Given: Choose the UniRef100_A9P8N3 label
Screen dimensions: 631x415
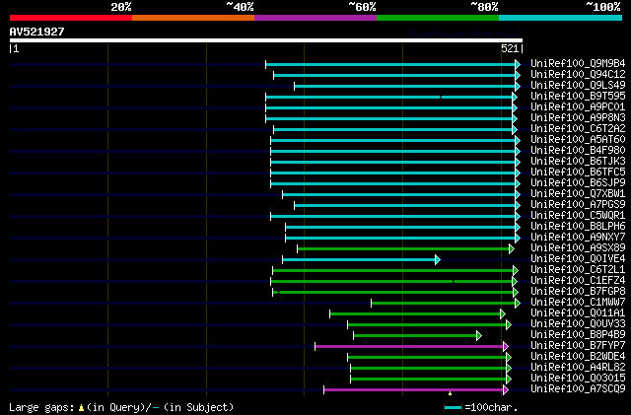Looking at the screenshot, I should [578, 118].
